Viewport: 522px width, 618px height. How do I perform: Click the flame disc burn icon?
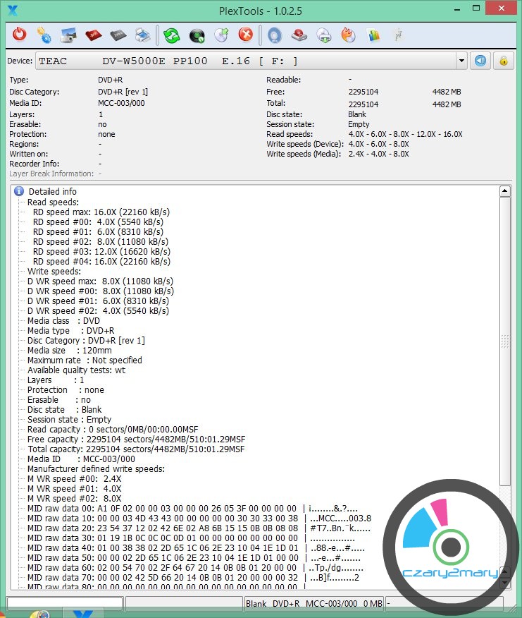(348, 35)
